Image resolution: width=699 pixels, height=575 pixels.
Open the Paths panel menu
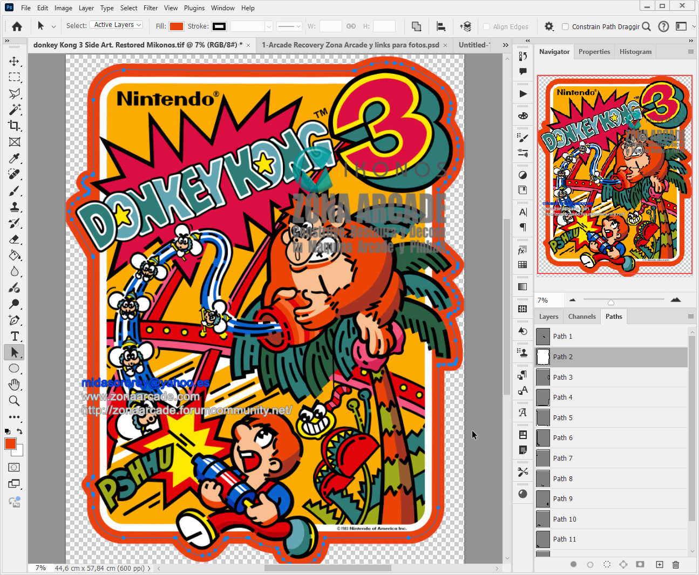click(x=690, y=317)
